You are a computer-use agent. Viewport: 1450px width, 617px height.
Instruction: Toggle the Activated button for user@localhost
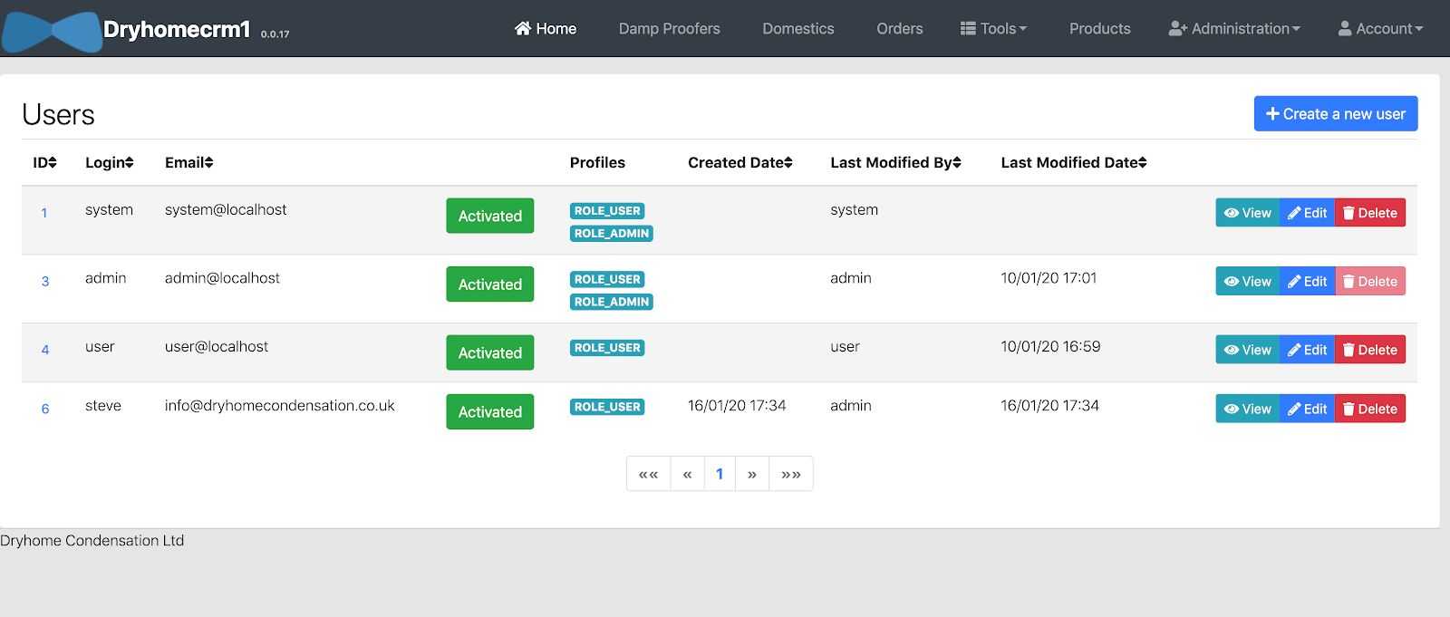coord(489,352)
